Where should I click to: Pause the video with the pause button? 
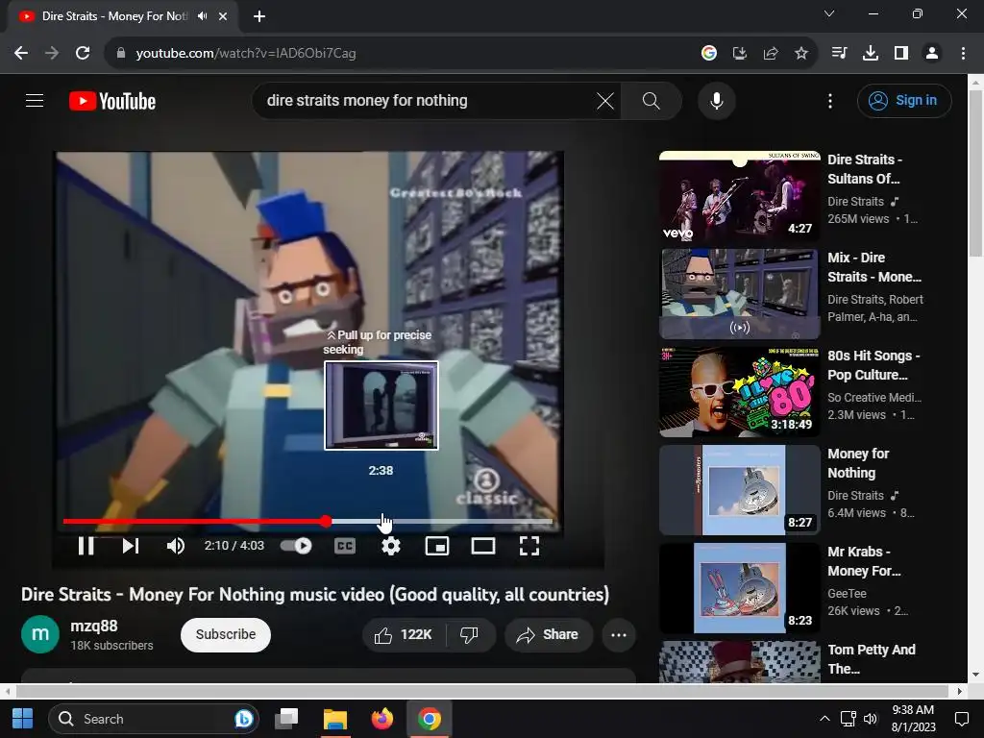pyautogui.click(x=86, y=546)
